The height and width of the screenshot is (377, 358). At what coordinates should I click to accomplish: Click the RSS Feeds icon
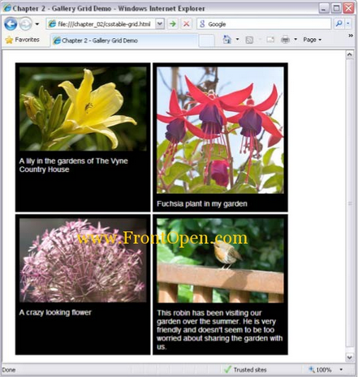click(x=249, y=40)
